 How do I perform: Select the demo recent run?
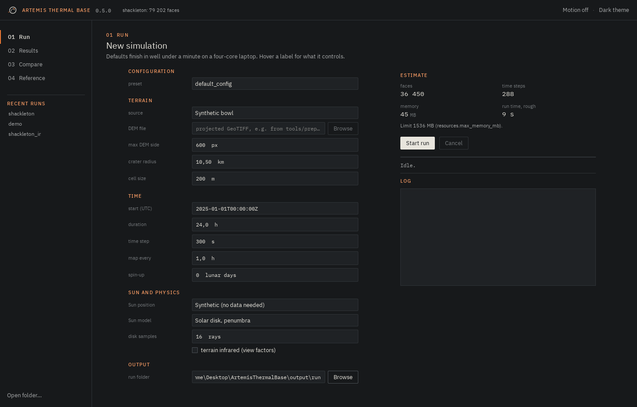point(15,124)
